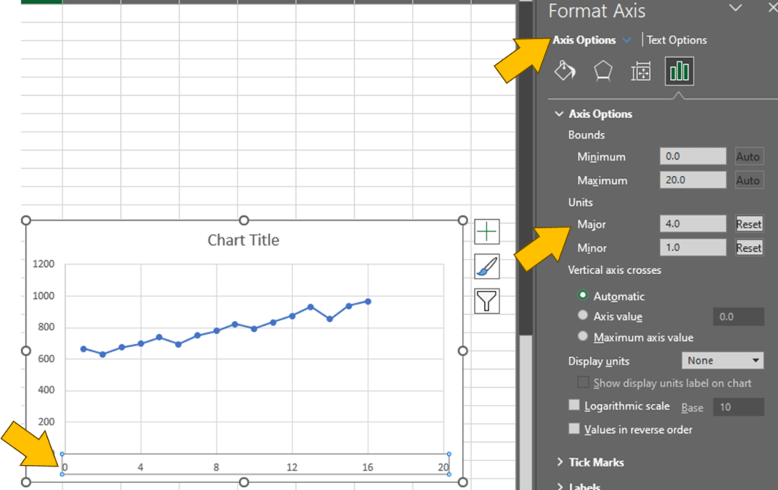Open the Display units dropdown
Image resolution: width=778 pixels, height=490 pixels.
tap(722, 361)
